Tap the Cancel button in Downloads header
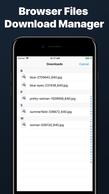The image size is (109, 194). 84,64
